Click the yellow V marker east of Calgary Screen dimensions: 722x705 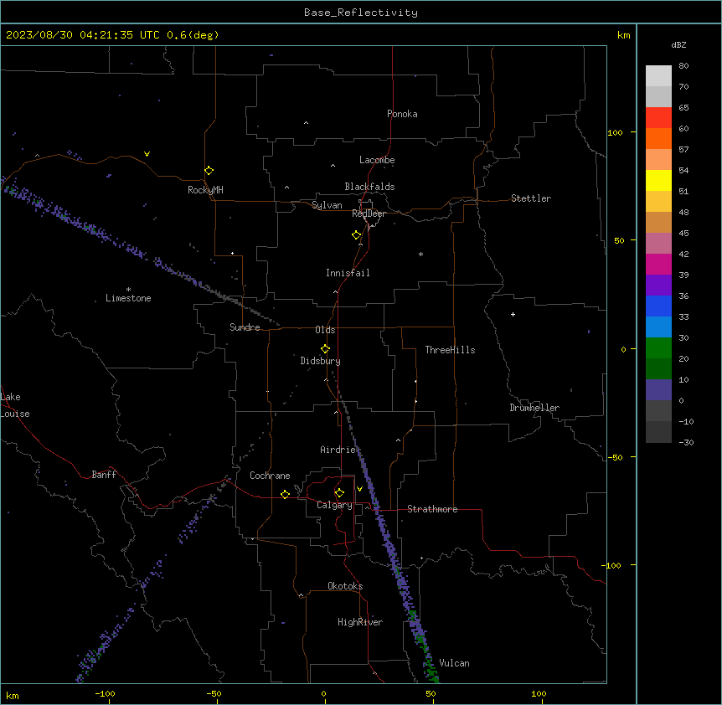(x=359, y=489)
